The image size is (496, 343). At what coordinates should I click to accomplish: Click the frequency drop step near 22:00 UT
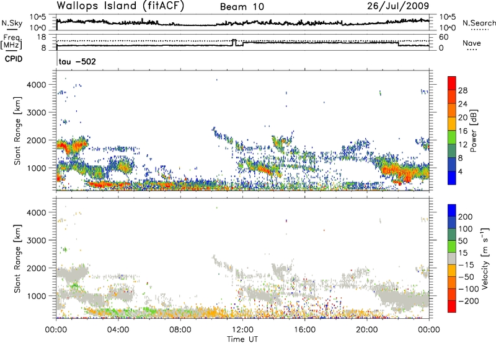[x=398, y=44]
